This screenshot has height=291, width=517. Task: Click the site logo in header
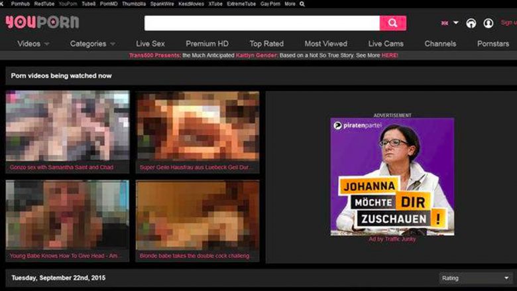pyautogui.click(x=42, y=22)
